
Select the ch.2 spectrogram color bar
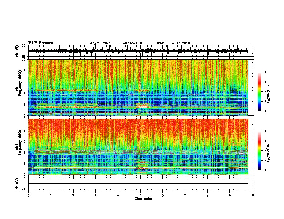point(260,151)
